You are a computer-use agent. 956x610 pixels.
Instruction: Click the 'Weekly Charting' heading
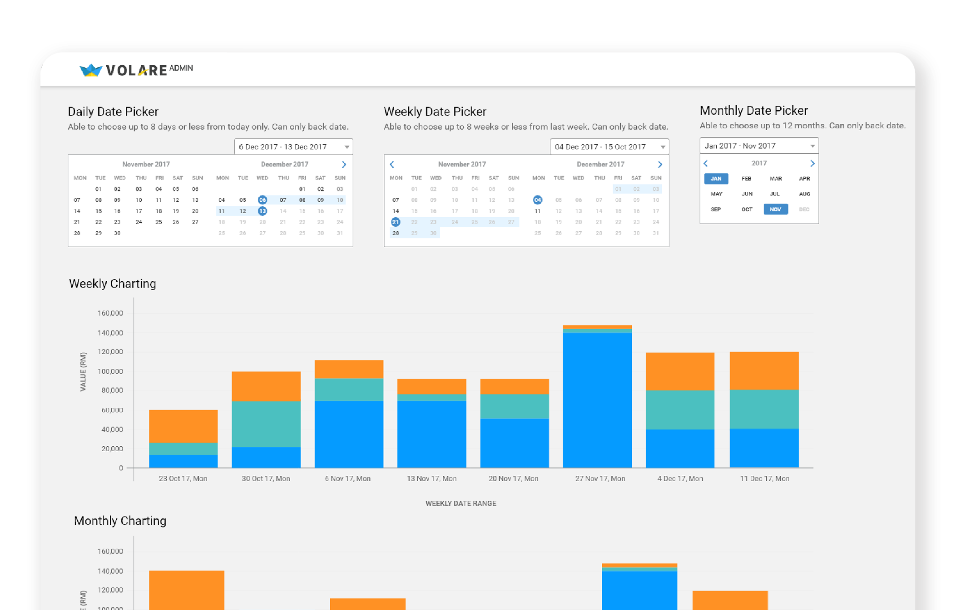[x=112, y=283]
